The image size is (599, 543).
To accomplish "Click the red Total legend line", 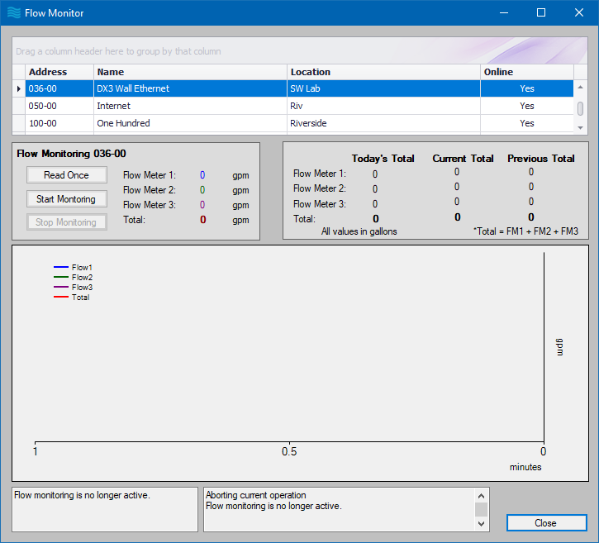I will click(61, 297).
